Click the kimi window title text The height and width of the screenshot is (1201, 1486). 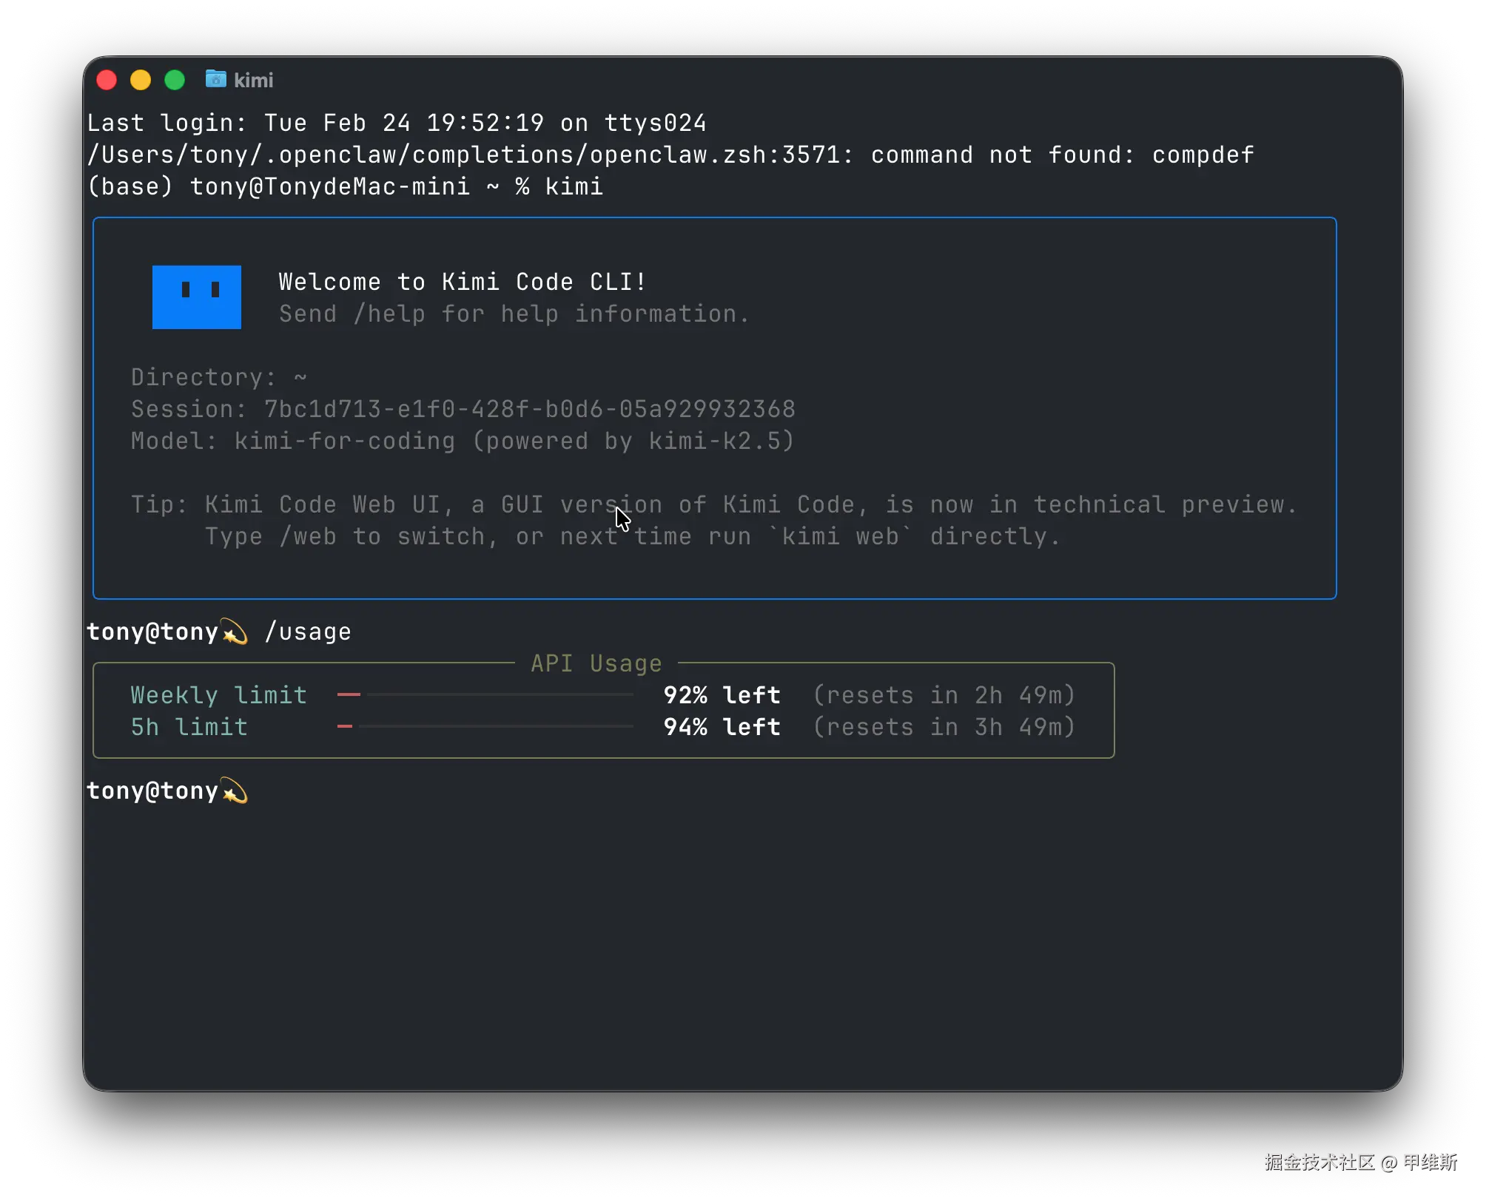253,80
